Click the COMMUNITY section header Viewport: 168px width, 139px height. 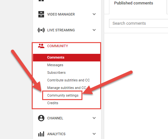tap(58, 46)
